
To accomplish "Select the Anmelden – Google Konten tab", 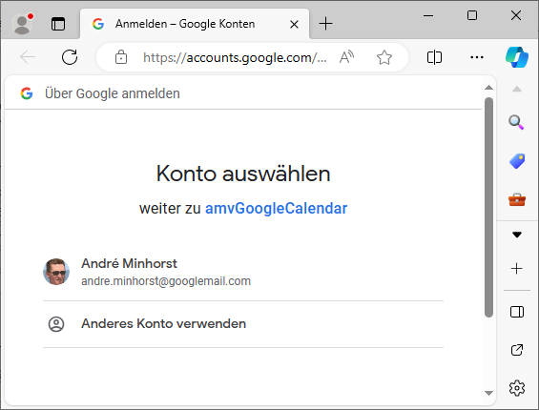I will [195, 24].
